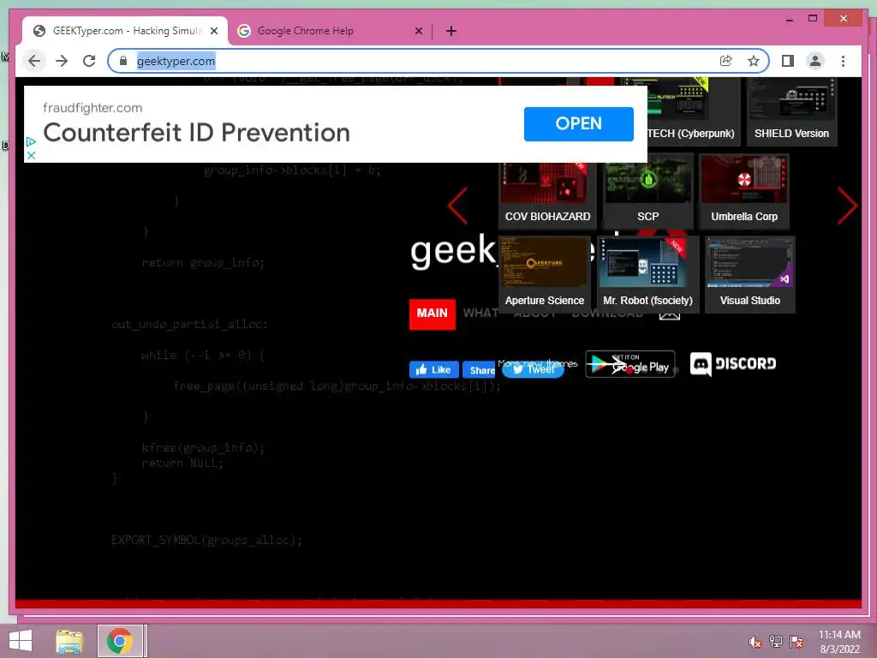
Task: Select the Visual Studio theme
Action: (750, 274)
